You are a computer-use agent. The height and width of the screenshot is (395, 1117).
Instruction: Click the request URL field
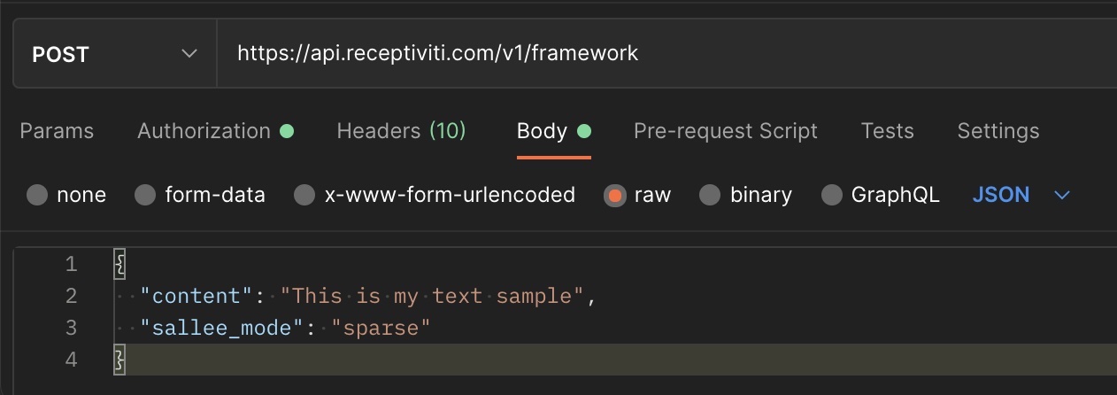[x=667, y=54]
